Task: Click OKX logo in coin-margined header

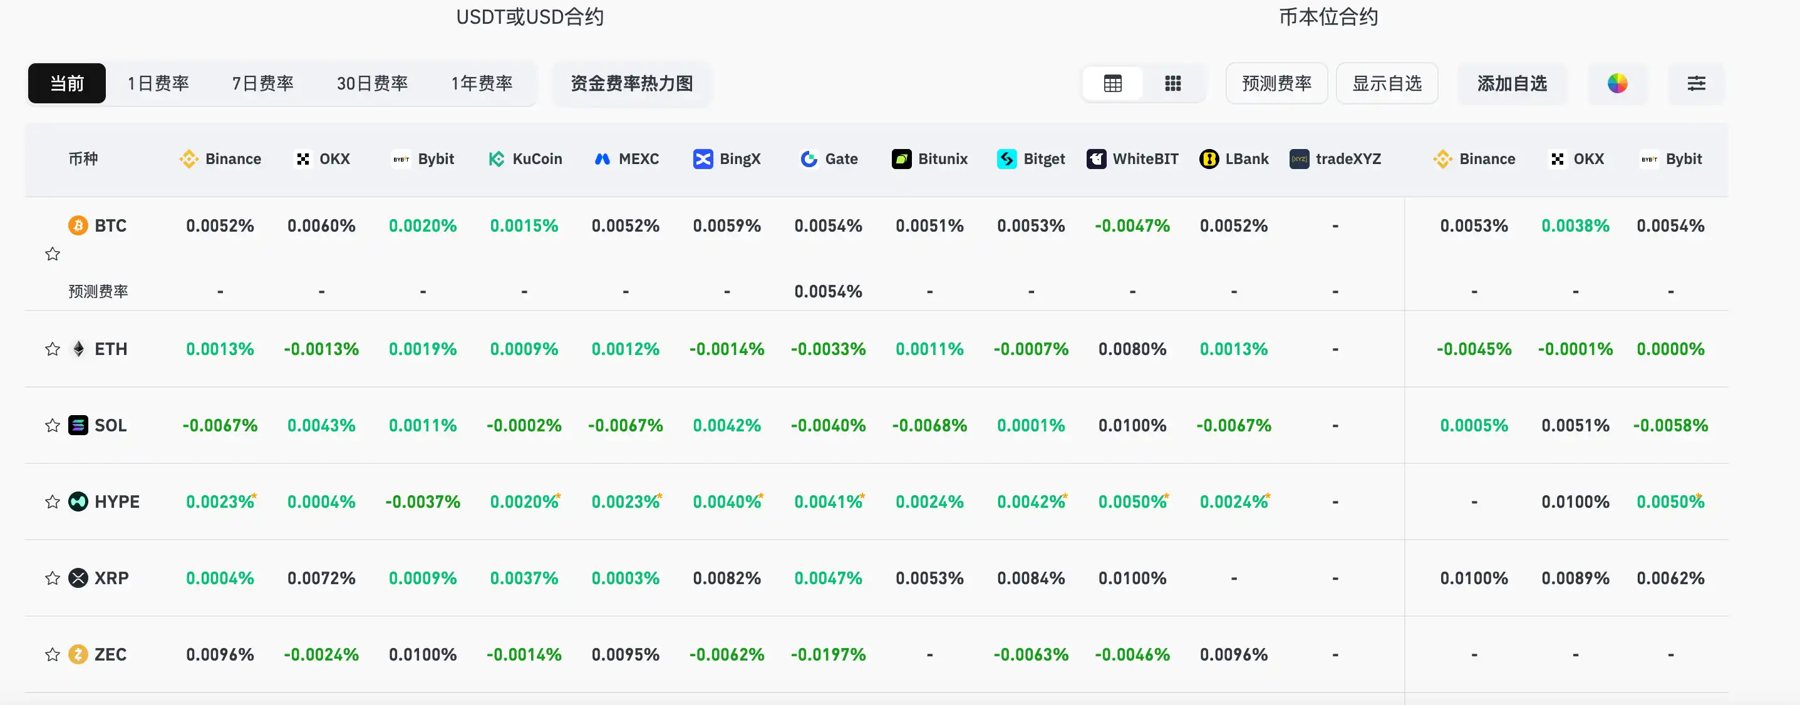Action: pos(1557,159)
